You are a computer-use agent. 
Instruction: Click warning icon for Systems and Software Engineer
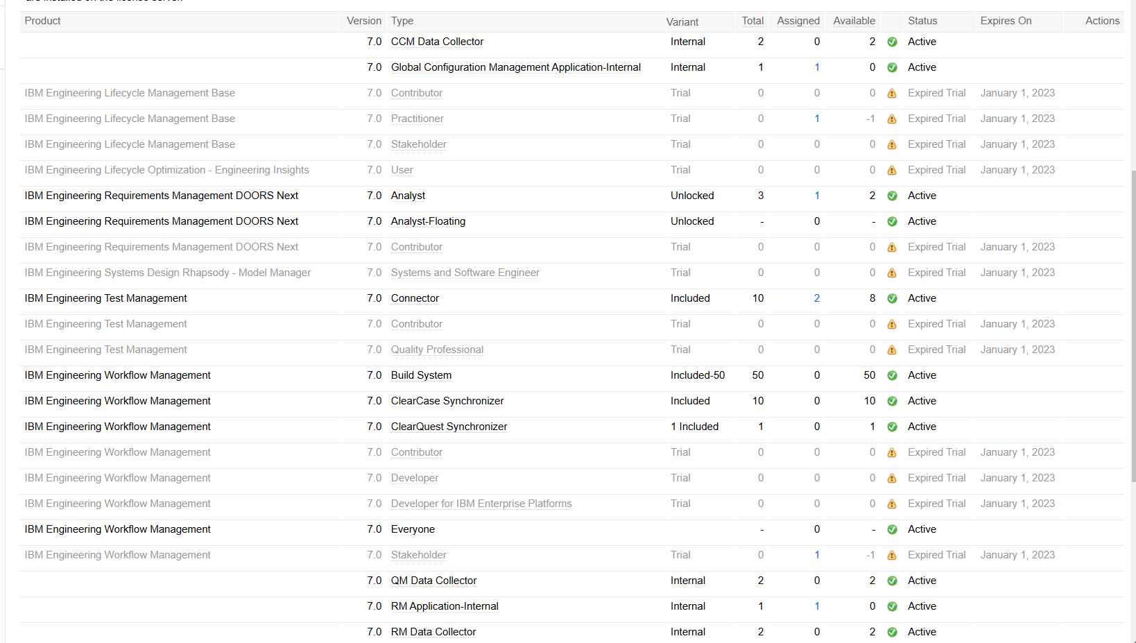pyautogui.click(x=893, y=273)
